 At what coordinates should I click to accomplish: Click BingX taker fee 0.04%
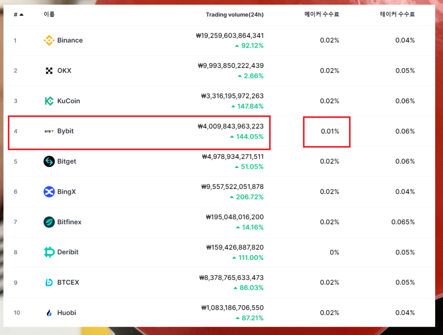click(x=405, y=192)
